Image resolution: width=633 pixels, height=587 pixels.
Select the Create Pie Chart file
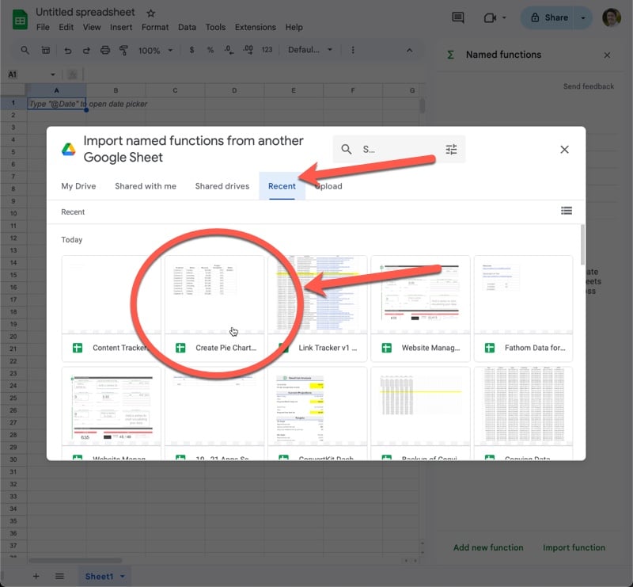point(214,308)
